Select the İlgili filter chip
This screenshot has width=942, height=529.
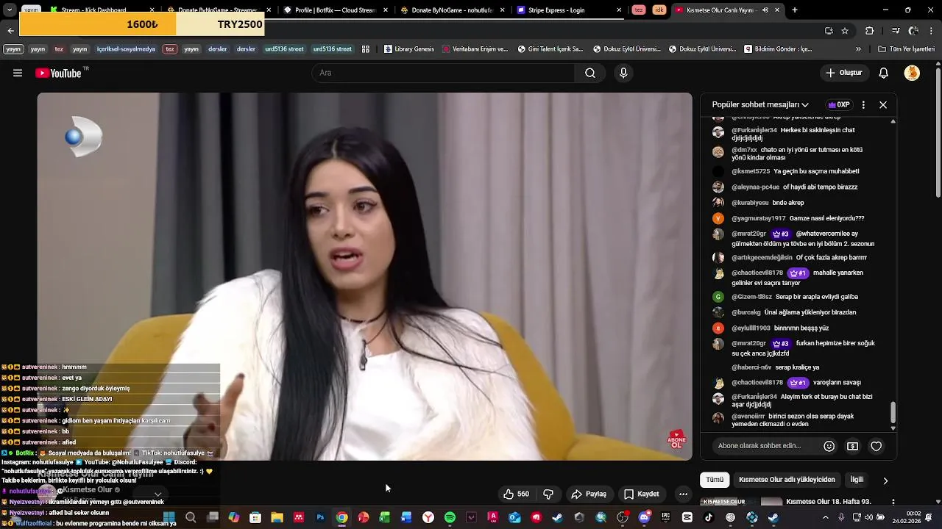pos(857,480)
